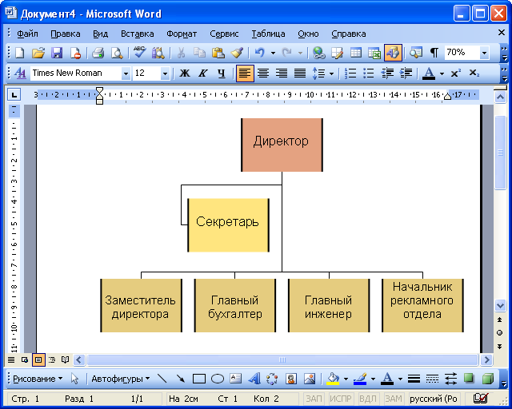Image resolution: width=512 pixels, height=409 pixels.
Task: Toggle bold formatting (Ж button)
Action: point(185,73)
